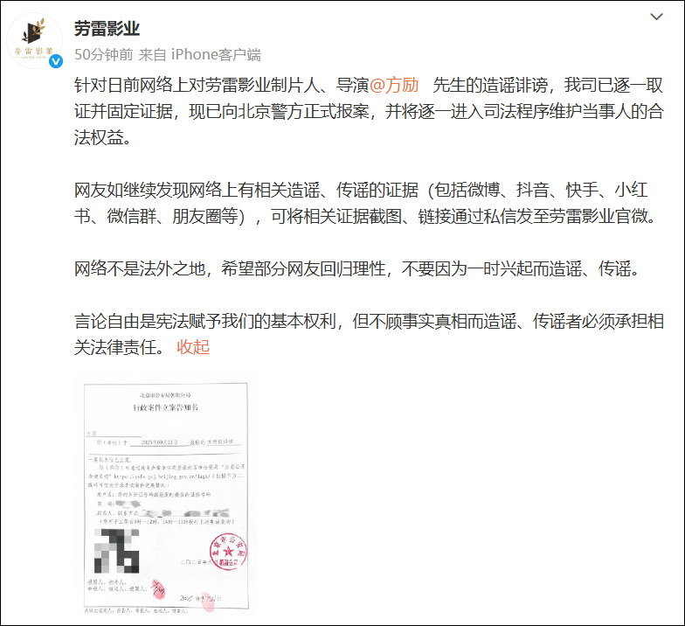Screen dimensions: 685x626
Task: Click the paragraph mentioning 微博、抖音、快手
Action: (x=367, y=204)
